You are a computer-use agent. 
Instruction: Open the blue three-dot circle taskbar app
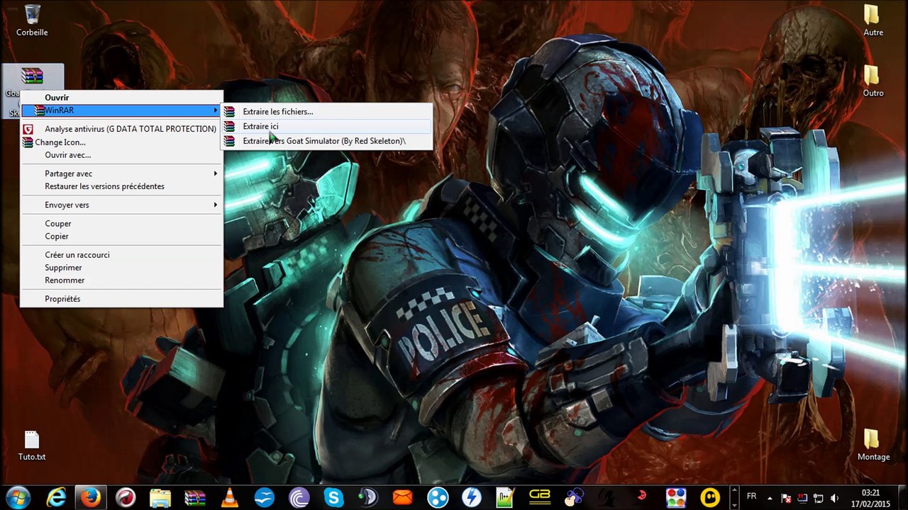[438, 498]
